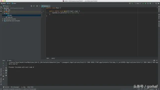
Task: Open the Ant Build right side panel
Action: tap(159, 24)
